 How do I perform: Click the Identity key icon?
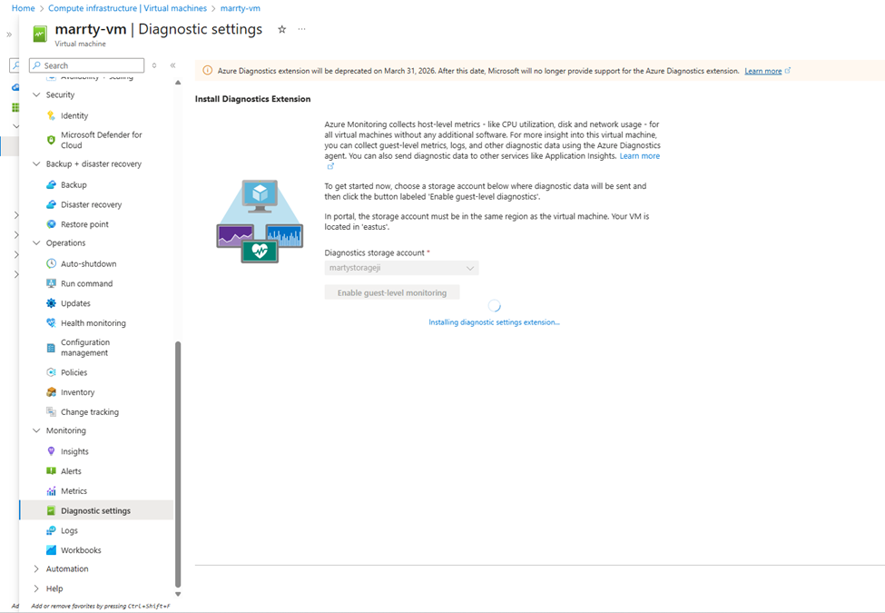coord(52,115)
